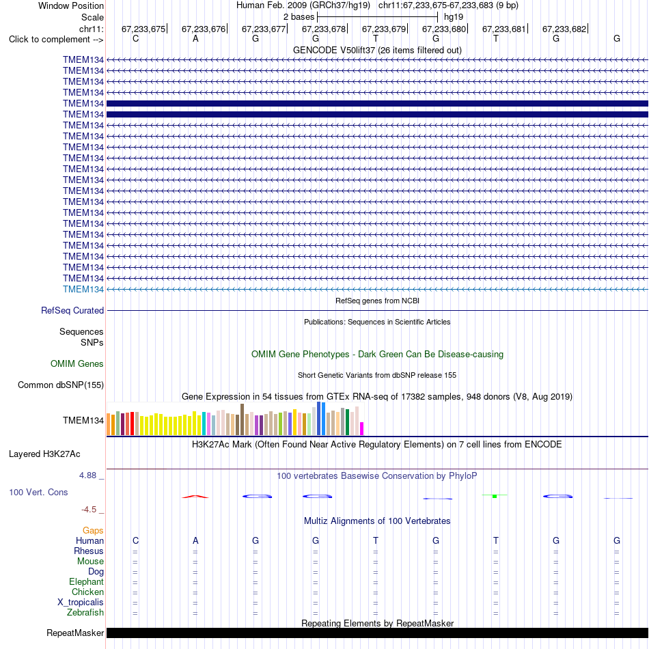Click the 4.88 upper scale value
The width and height of the screenshot is (649, 649).
pyautogui.click(x=87, y=475)
